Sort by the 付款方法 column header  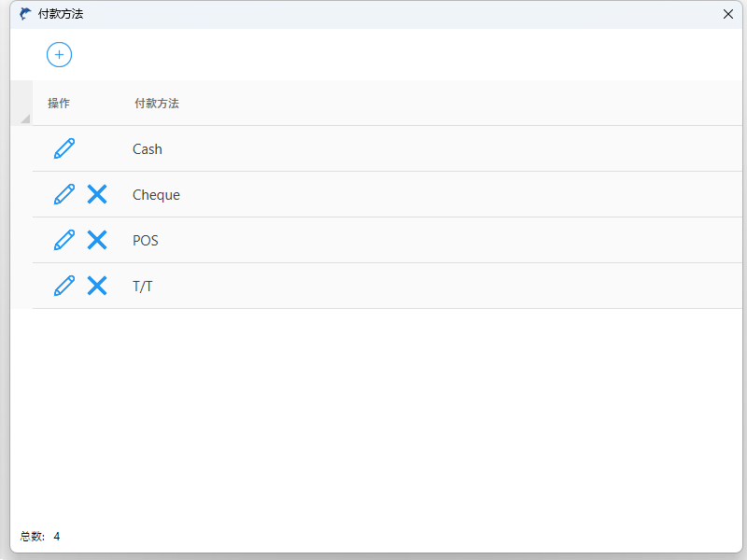157,104
